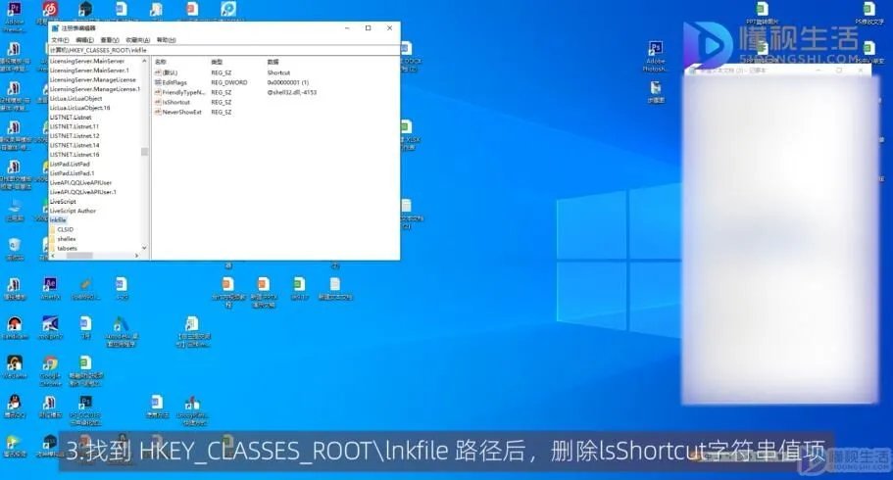Click the REG_DWORD type cell

[229, 82]
